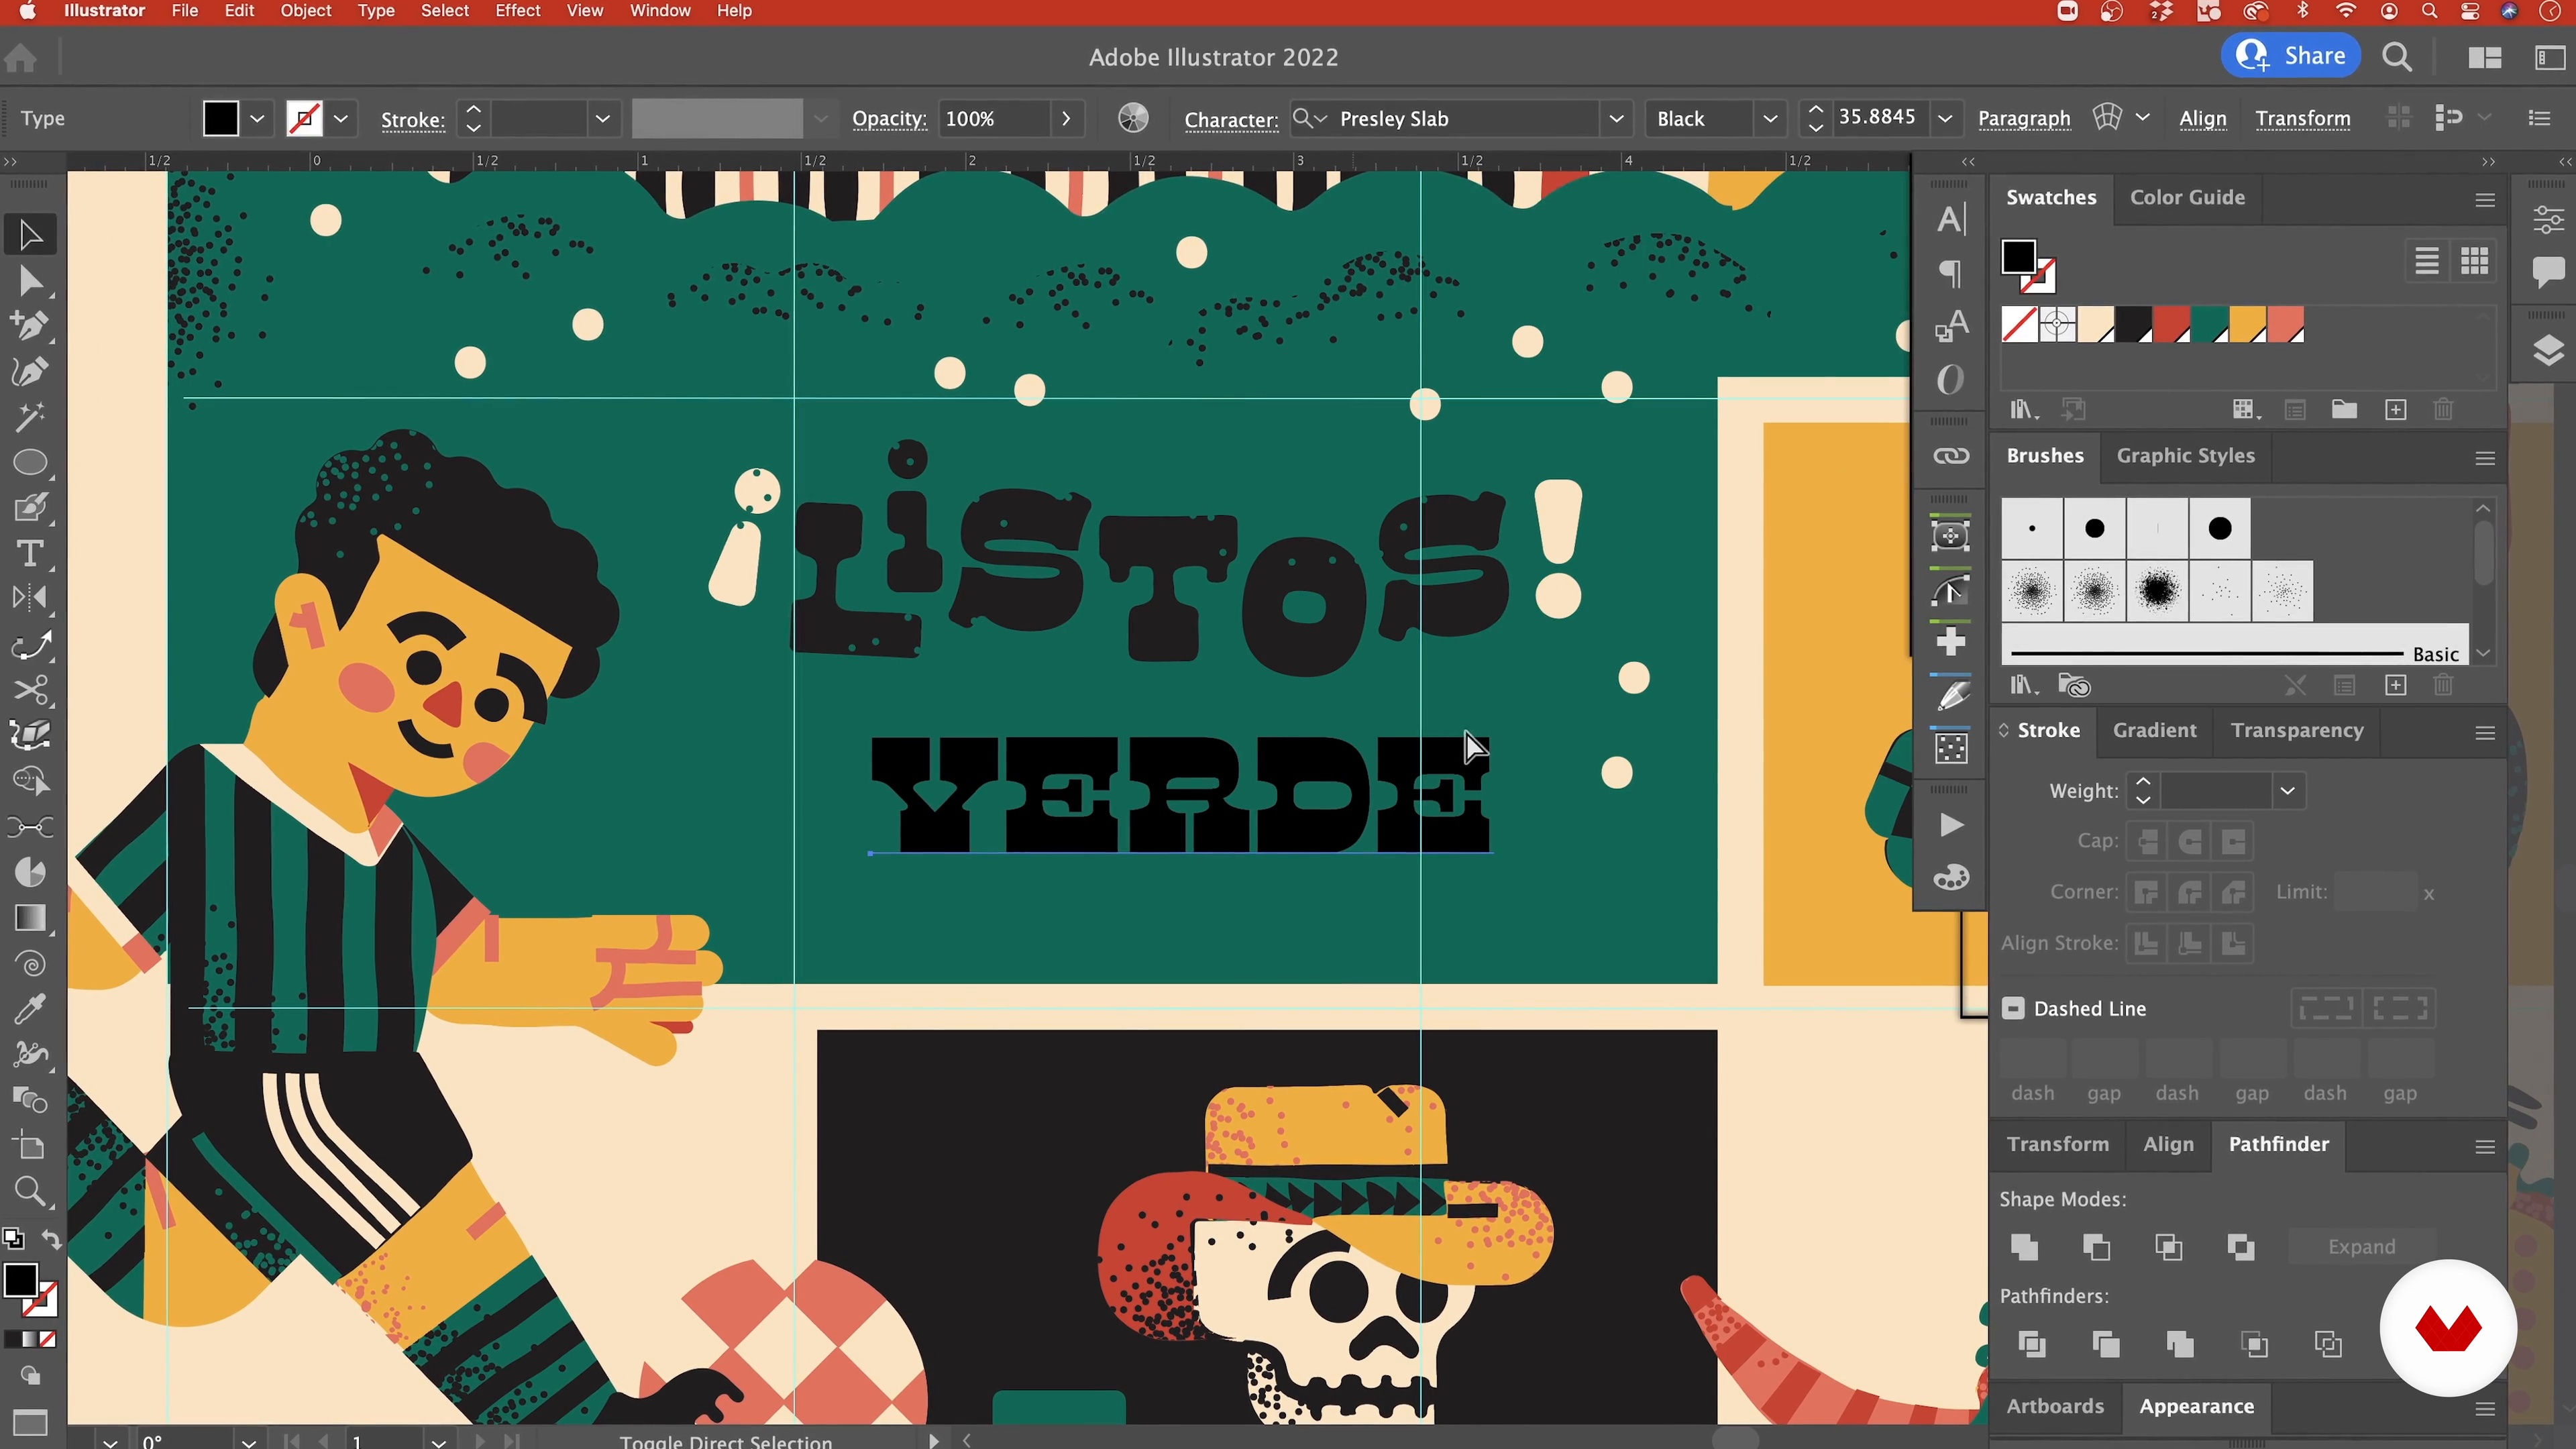Expand Opacity options arrow
Screen dimensions: 2576x1449
pyautogui.click(x=1066, y=119)
